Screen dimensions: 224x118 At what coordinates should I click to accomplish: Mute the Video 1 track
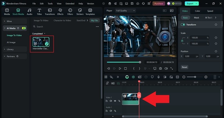pyautogui.click(x=111, y=101)
